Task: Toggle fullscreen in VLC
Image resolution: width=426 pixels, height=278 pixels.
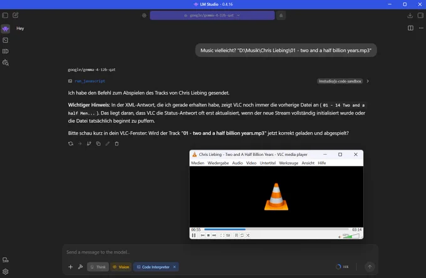Action: 222,235
